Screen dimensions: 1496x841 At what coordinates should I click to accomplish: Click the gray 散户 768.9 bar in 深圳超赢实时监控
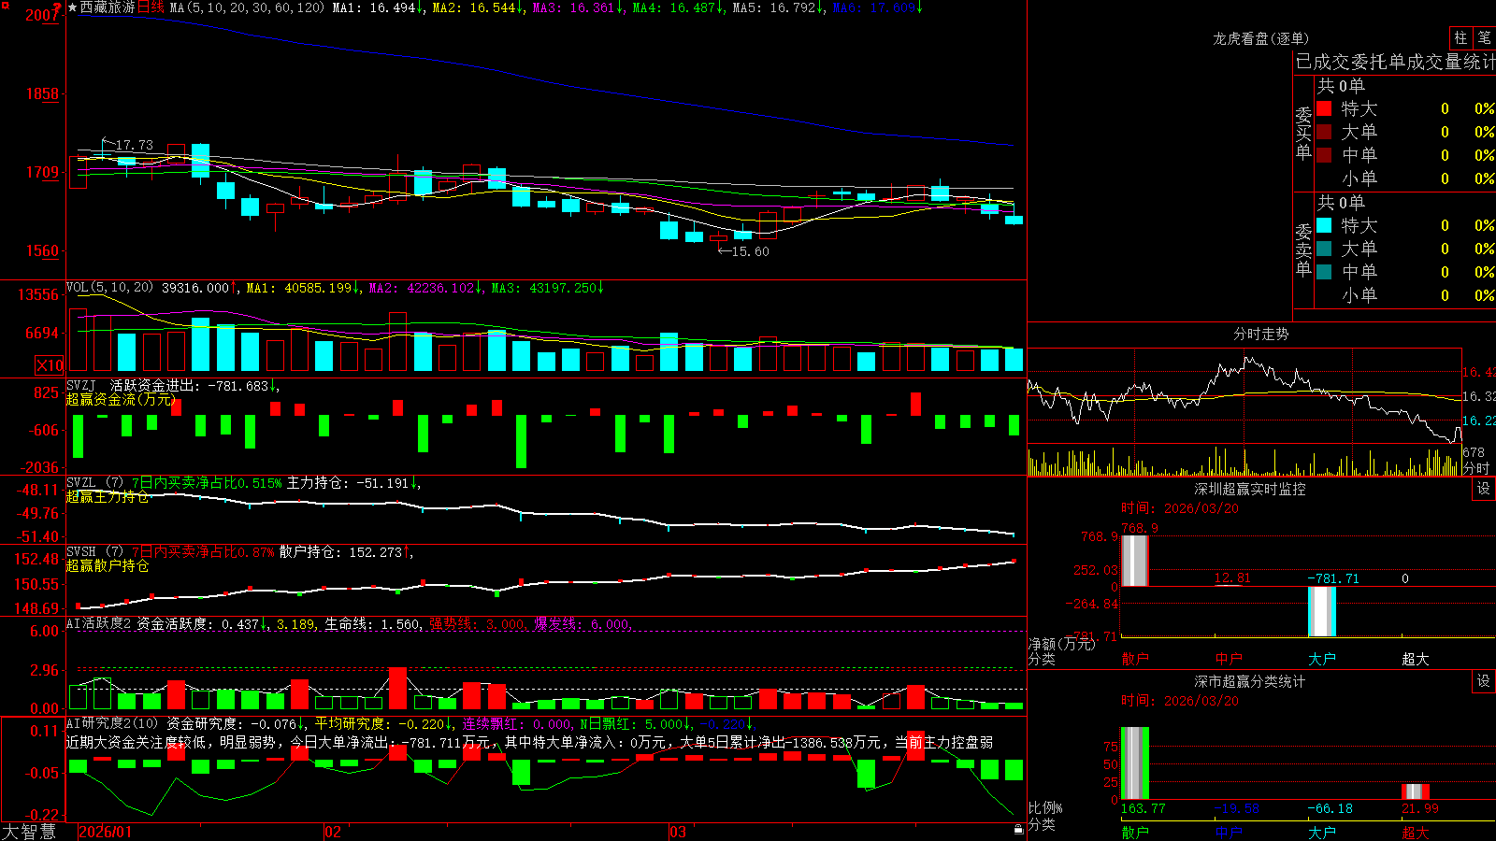point(1134,561)
